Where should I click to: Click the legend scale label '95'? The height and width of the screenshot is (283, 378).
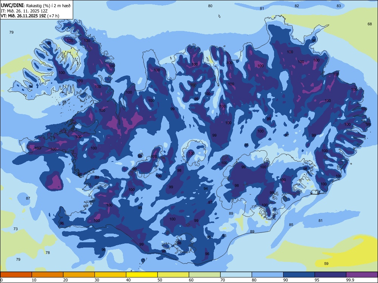click(317, 280)
